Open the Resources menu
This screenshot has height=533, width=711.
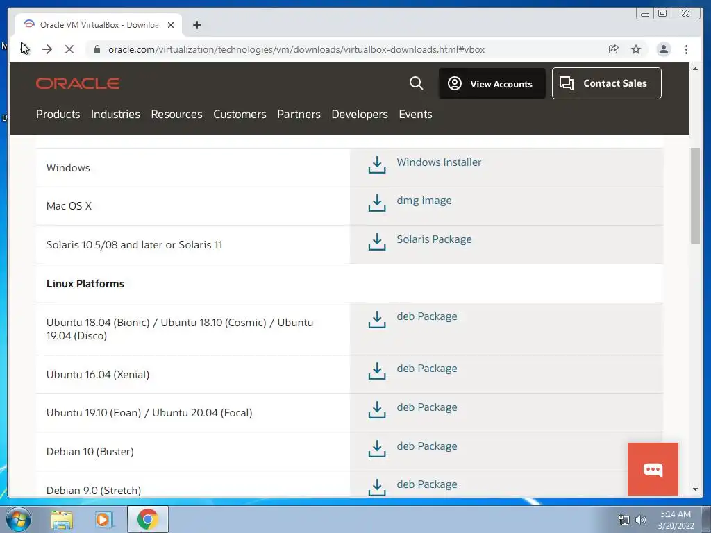pos(177,115)
